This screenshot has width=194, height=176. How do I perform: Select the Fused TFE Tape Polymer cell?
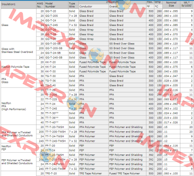tap(124, 173)
